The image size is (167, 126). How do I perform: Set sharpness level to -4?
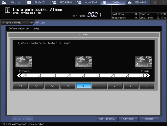(x=20, y=86)
